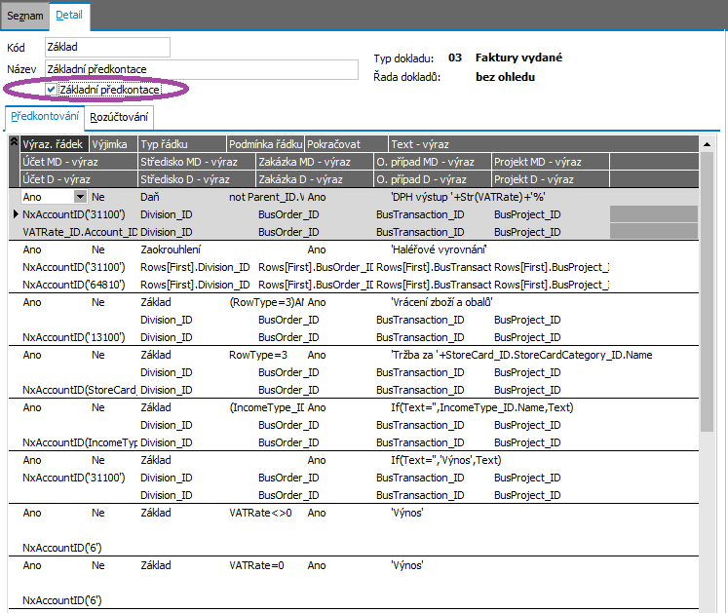
Task: Click the collapse arrows icon in grid header corner
Action: coord(14,143)
